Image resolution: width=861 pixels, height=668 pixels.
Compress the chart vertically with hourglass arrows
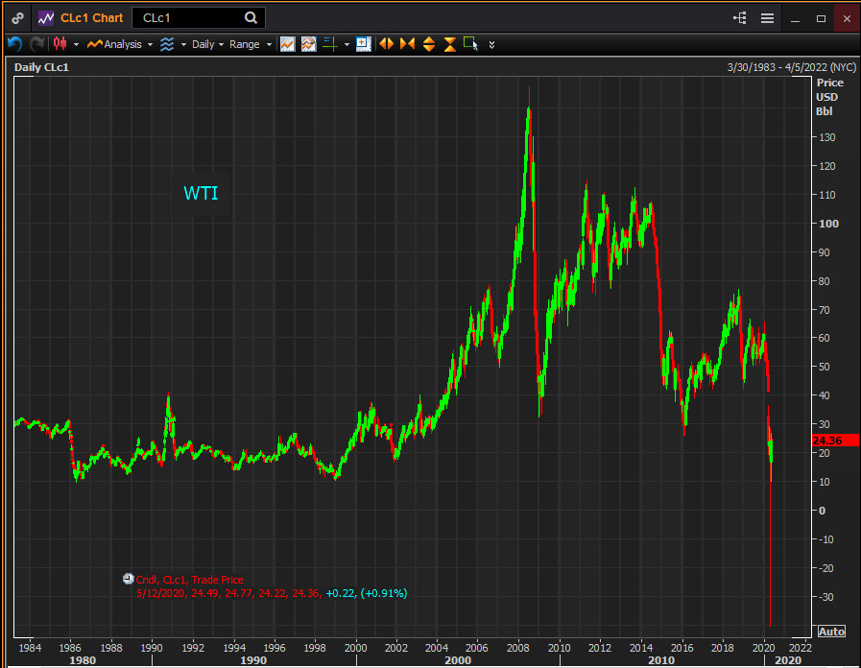pyautogui.click(x=450, y=44)
